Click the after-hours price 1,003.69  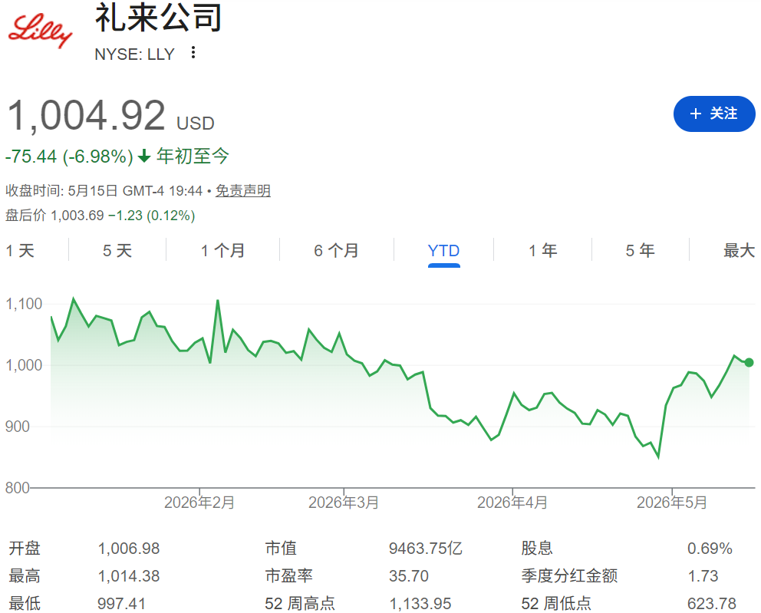[x=77, y=216]
